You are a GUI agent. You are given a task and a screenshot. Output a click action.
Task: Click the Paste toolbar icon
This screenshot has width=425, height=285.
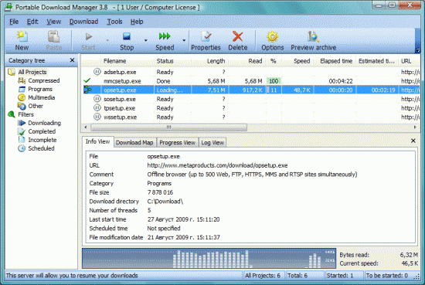point(53,36)
